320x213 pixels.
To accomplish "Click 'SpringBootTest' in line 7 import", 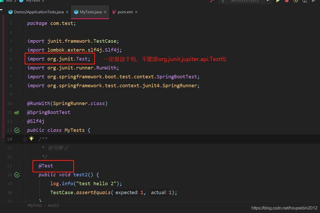I will [177, 77].
